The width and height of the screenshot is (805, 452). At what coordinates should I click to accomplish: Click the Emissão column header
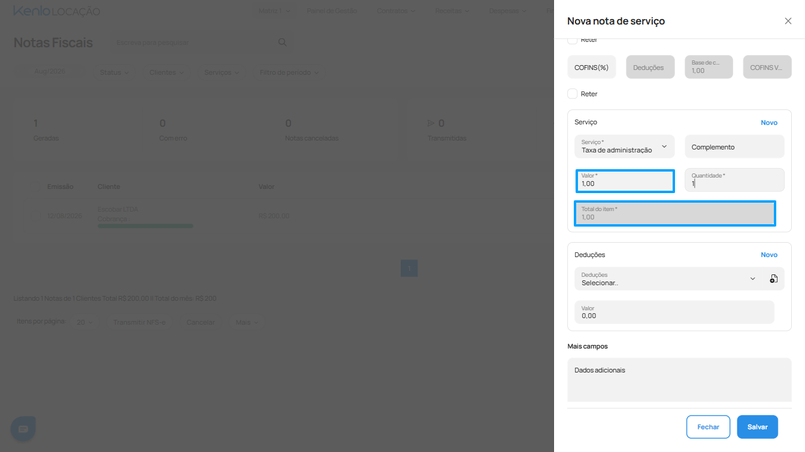[x=60, y=187]
